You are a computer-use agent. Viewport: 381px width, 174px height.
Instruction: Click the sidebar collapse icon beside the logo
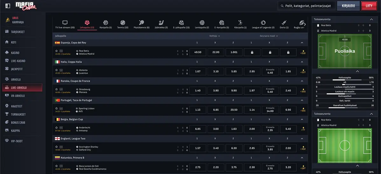(x=8, y=6)
